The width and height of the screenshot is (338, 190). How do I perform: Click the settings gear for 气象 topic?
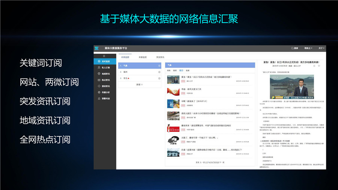pyautogui.click(x=159, y=66)
